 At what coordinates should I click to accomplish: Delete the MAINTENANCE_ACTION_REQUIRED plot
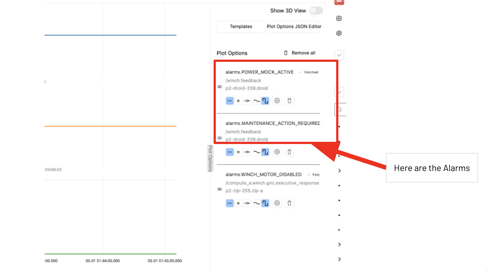(x=289, y=152)
